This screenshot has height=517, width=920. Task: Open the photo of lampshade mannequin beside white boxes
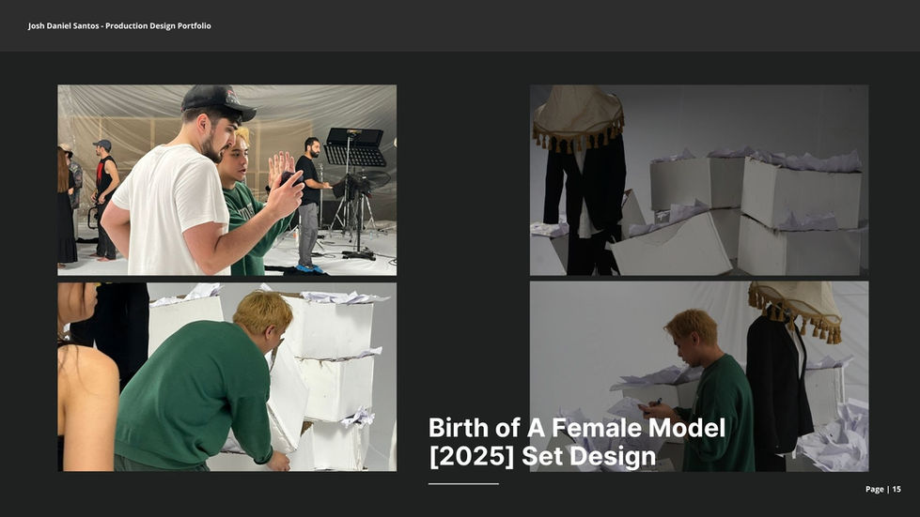[699, 180]
